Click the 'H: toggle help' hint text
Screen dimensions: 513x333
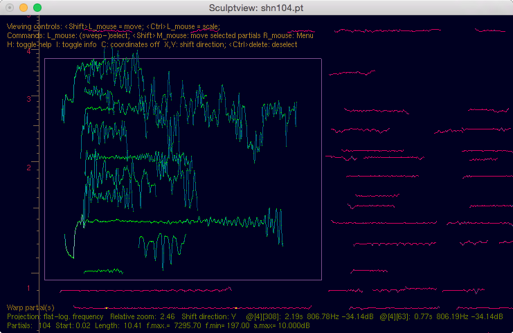29,44
